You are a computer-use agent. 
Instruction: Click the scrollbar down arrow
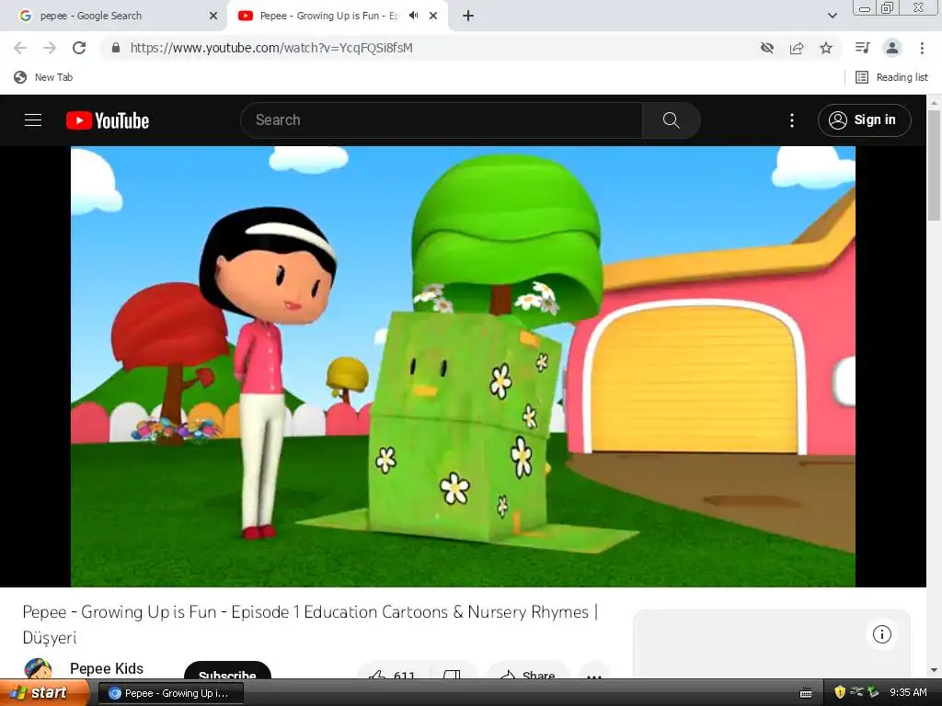[934, 670]
